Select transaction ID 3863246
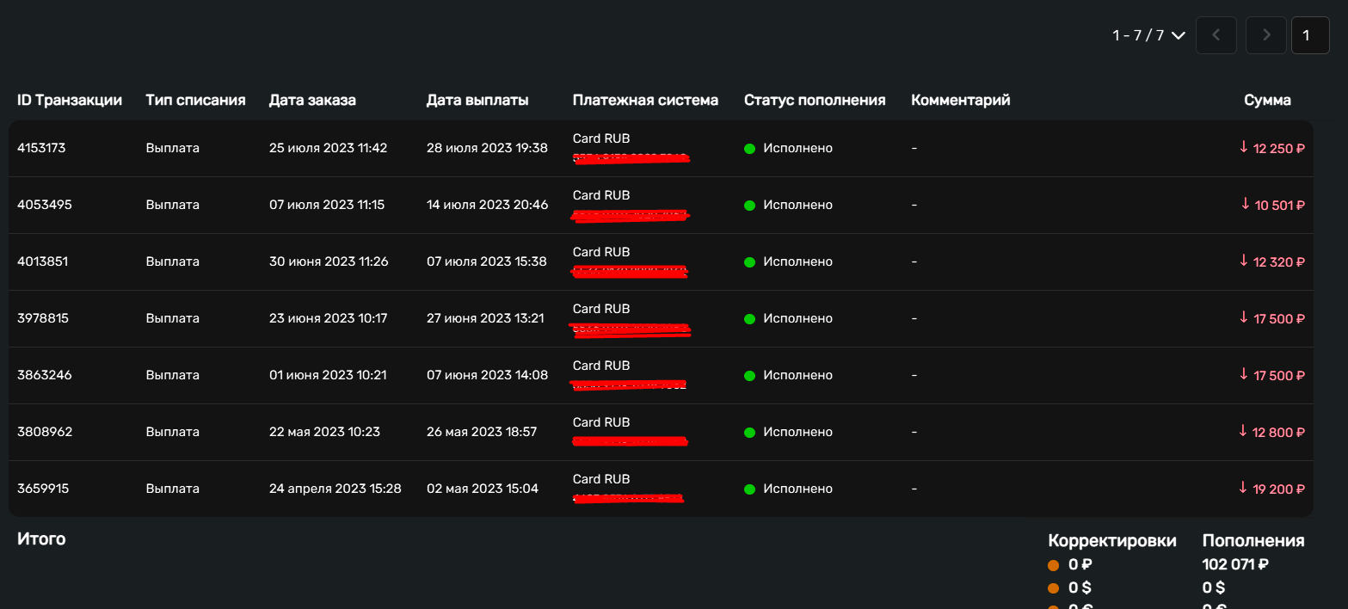 pyautogui.click(x=44, y=375)
